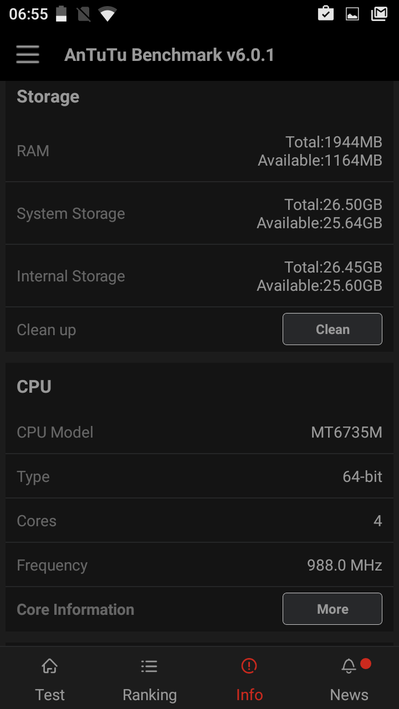The height and width of the screenshot is (709, 399).
Task: Select the System Storage row
Action: [x=199, y=214]
